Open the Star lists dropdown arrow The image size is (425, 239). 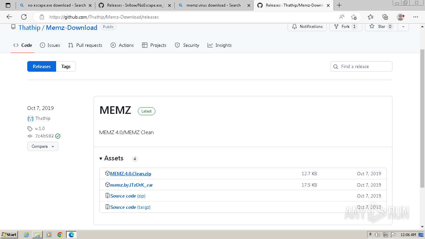[x=403, y=27]
